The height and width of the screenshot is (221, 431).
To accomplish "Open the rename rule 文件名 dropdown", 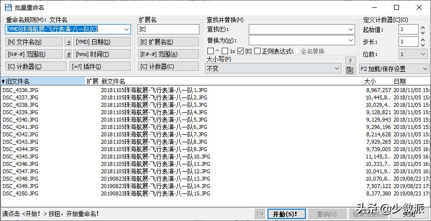I will tap(127, 30).
